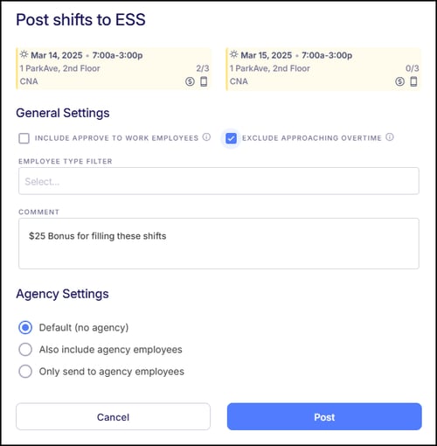
Task: Click the dollar icon on Mar 14 shift
Action: pos(190,81)
